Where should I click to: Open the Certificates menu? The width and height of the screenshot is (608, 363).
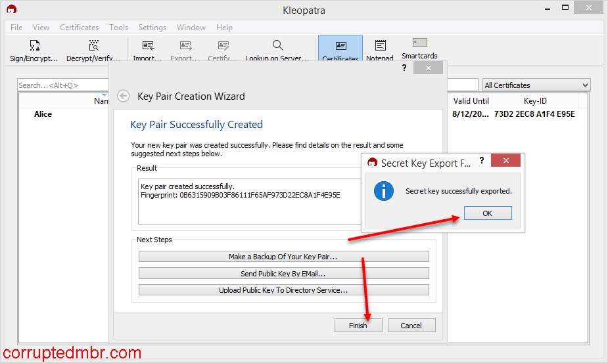click(x=79, y=28)
